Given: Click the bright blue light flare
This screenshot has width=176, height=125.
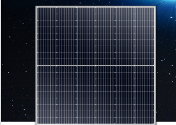Looking at the screenshot, I should pos(170,3).
